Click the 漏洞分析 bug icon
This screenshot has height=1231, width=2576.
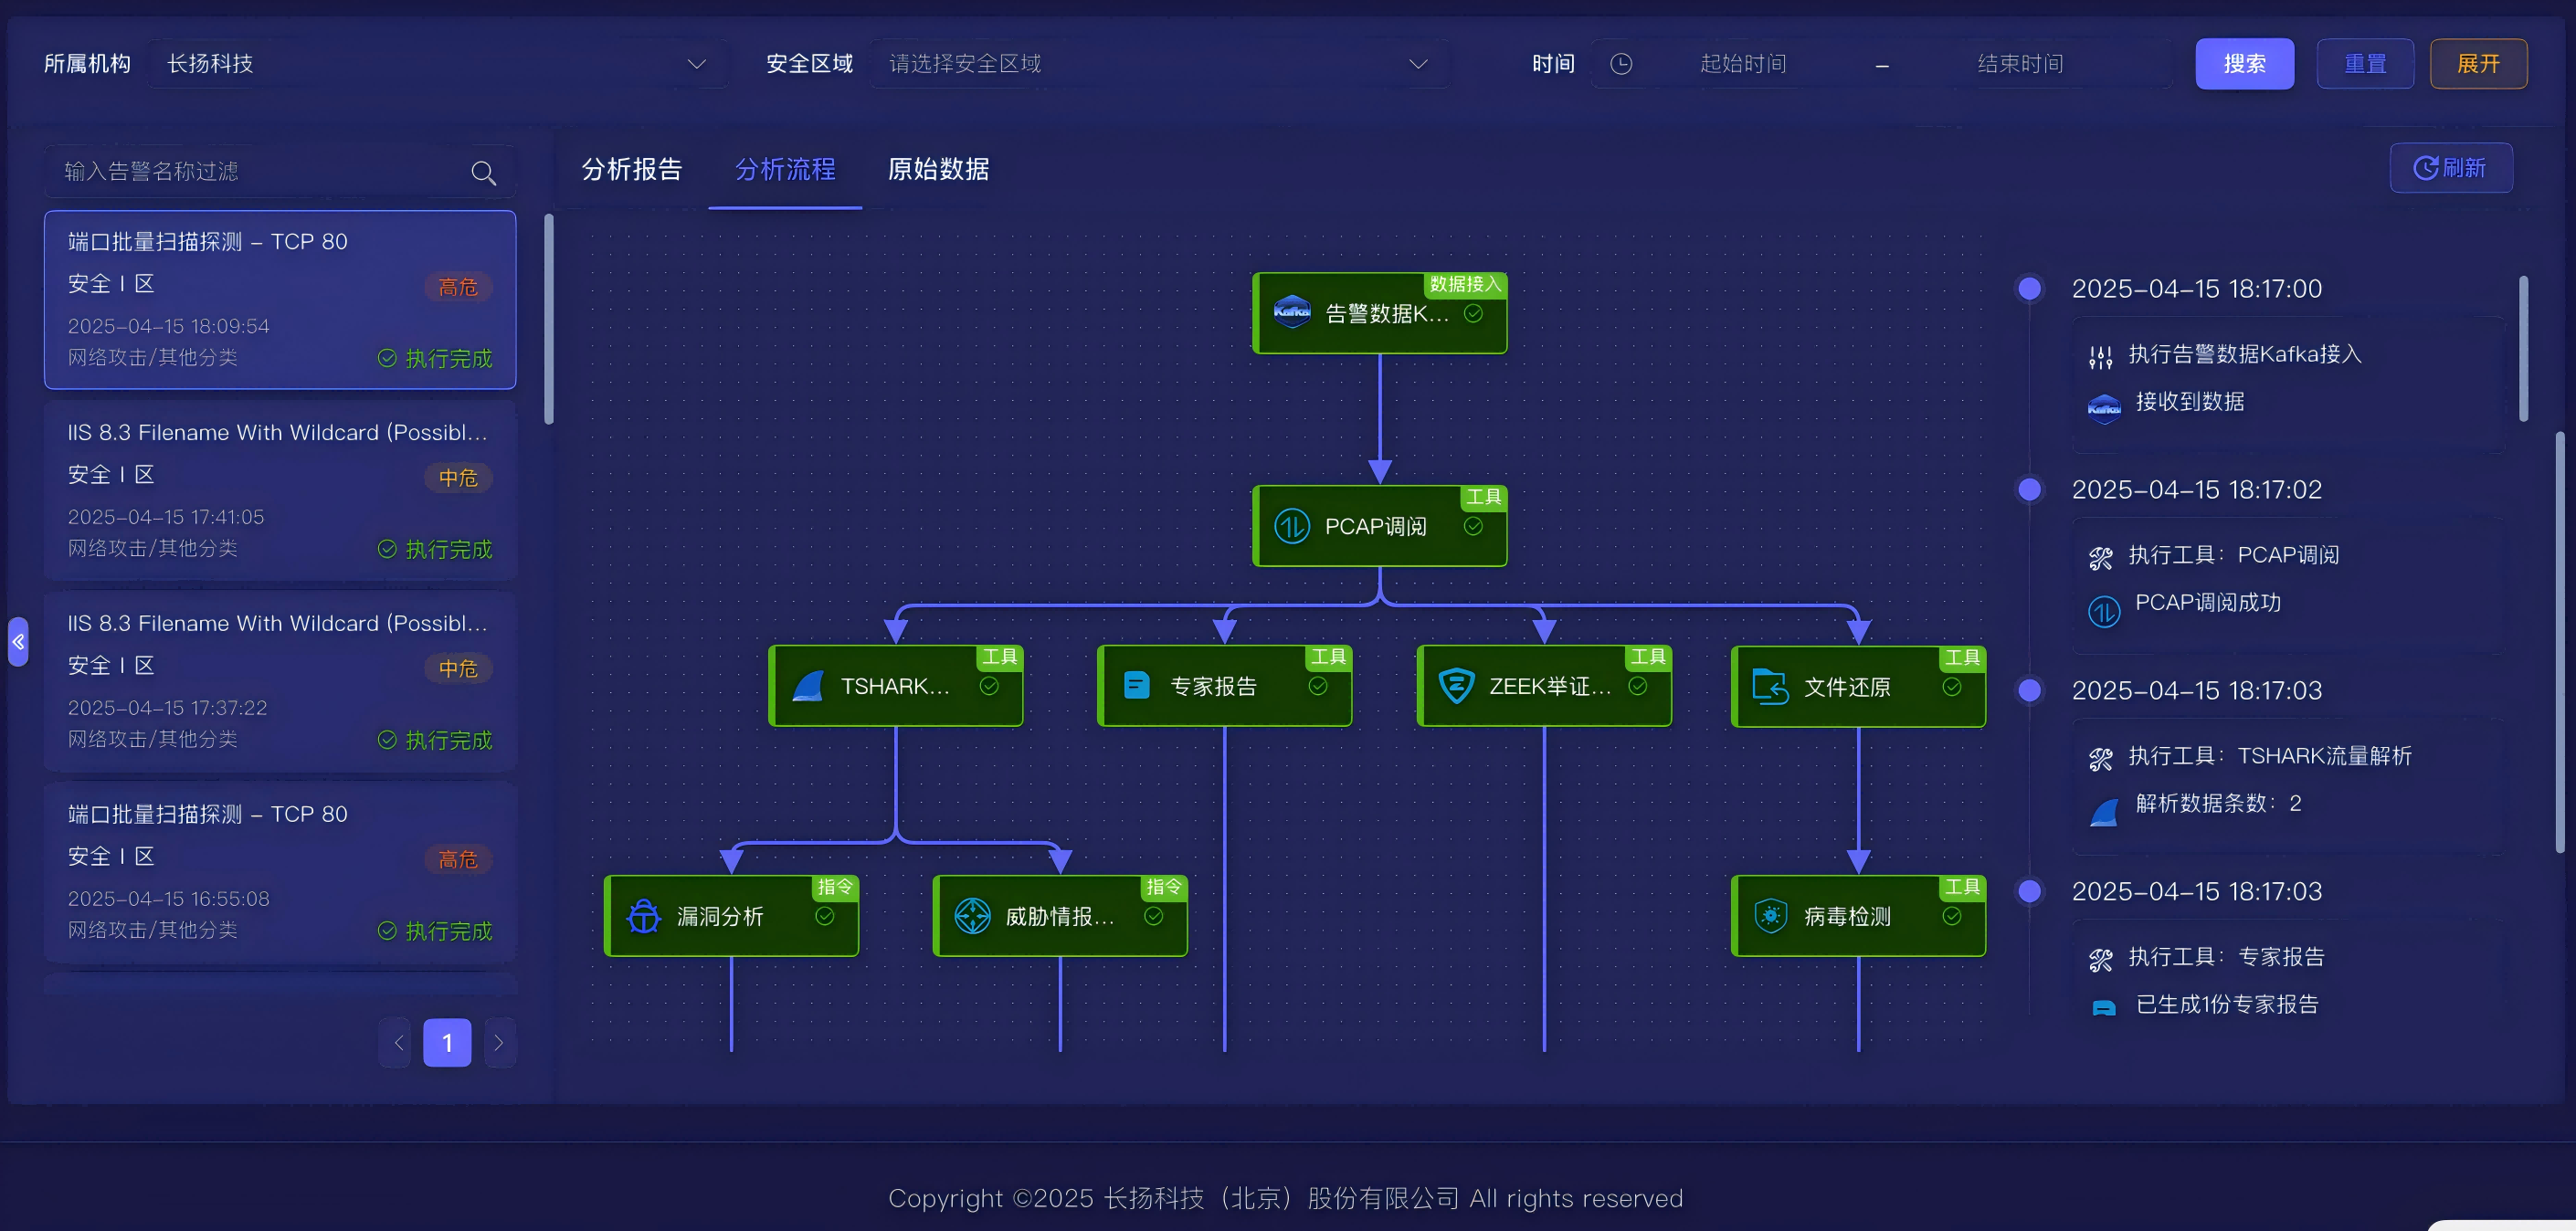tap(643, 916)
